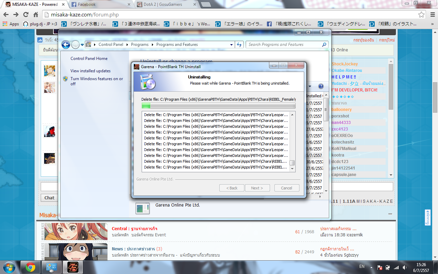Open the Apps bookmarks shortcut
438x274 pixels.
click(11, 24)
